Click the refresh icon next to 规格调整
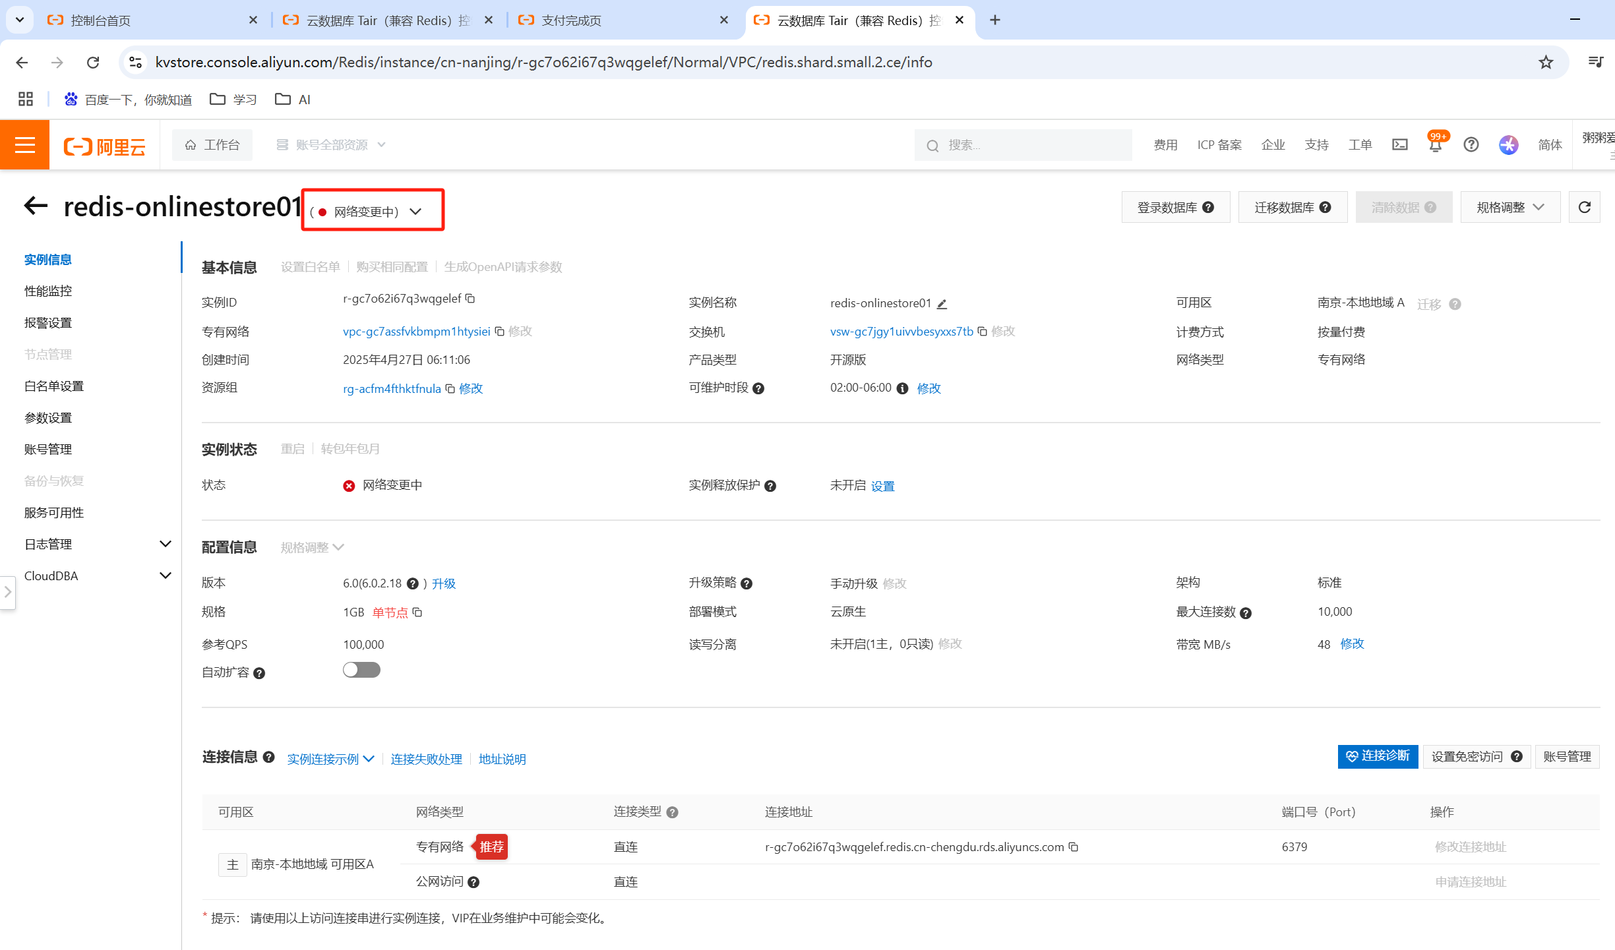Image resolution: width=1615 pixels, height=950 pixels. [1584, 208]
